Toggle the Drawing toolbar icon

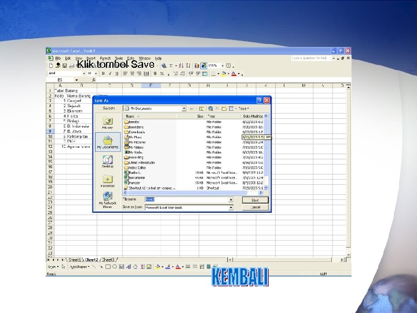point(204,65)
